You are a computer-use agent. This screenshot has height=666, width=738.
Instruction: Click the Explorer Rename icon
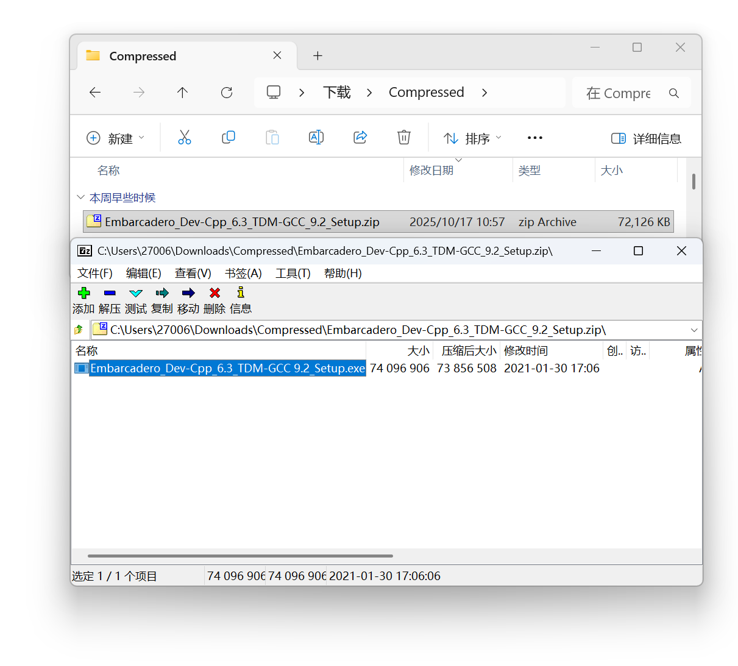tap(316, 138)
